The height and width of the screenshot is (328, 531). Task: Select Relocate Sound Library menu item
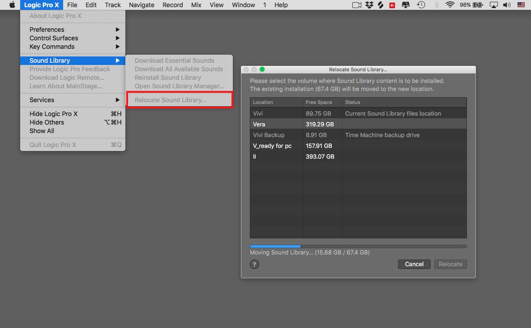[x=179, y=100]
